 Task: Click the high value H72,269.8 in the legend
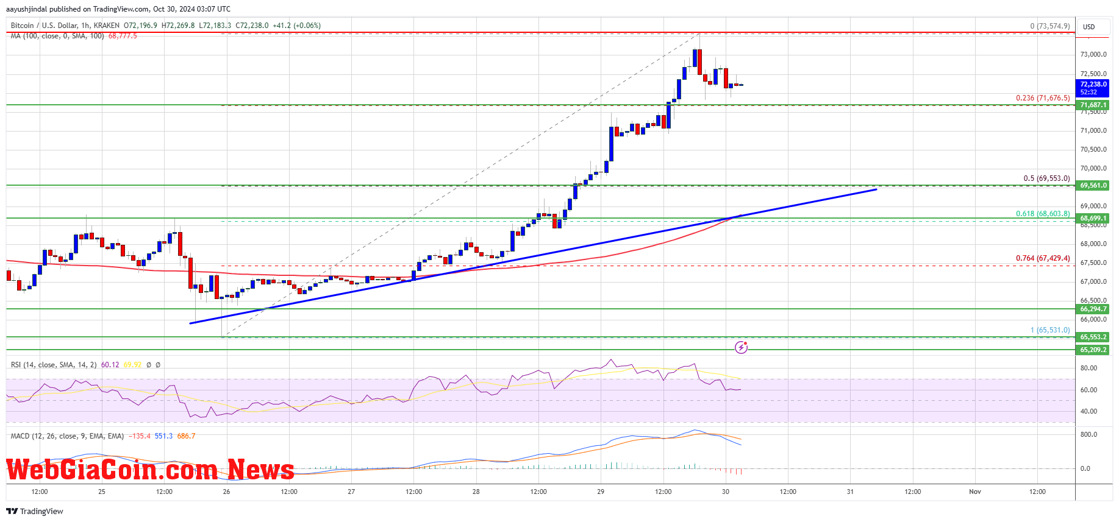pyautogui.click(x=178, y=26)
